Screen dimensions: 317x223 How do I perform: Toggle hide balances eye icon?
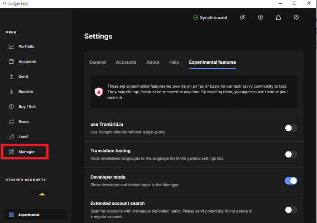pyautogui.click(x=242, y=17)
